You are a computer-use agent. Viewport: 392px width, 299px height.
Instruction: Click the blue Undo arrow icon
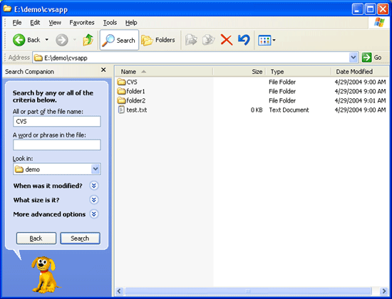[x=244, y=40]
